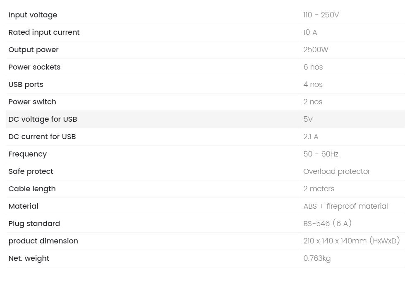Click the Power sockets label

tap(34, 67)
